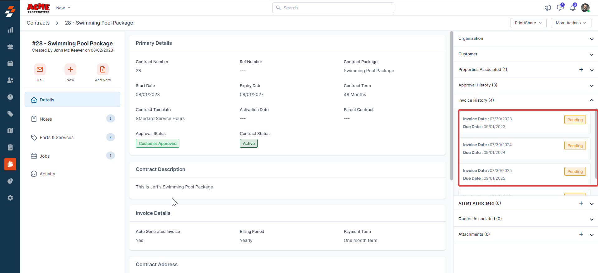Click the Pending badge for invoice 07/30/2023
Viewport: 598px width, 273px height.
[x=575, y=120]
